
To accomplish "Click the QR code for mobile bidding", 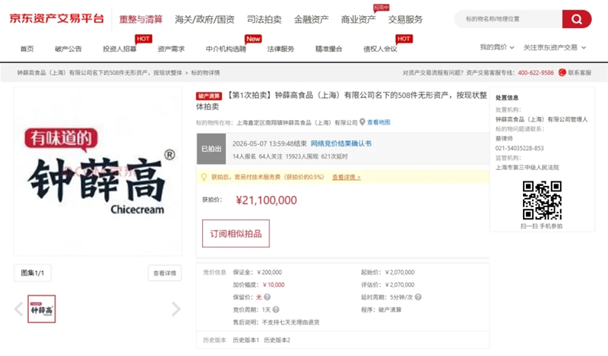I will click(542, 200).
